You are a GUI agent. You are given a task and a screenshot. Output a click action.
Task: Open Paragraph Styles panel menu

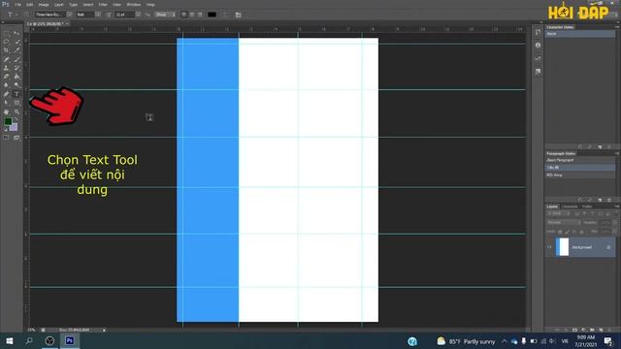[617, 153]
